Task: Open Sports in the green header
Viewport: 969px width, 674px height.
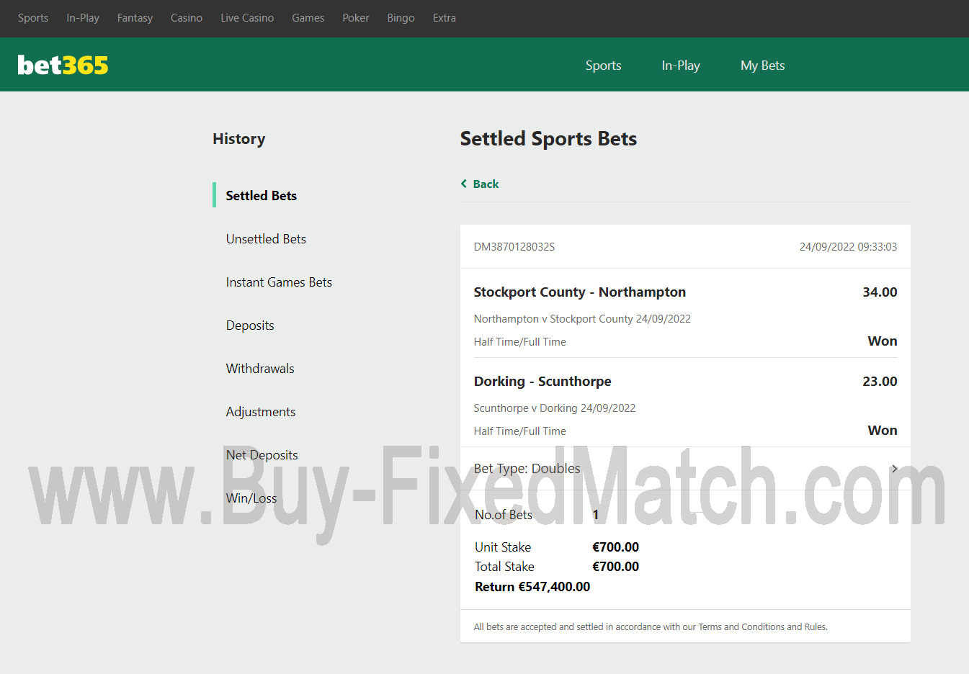Action: tap(603, 66)
